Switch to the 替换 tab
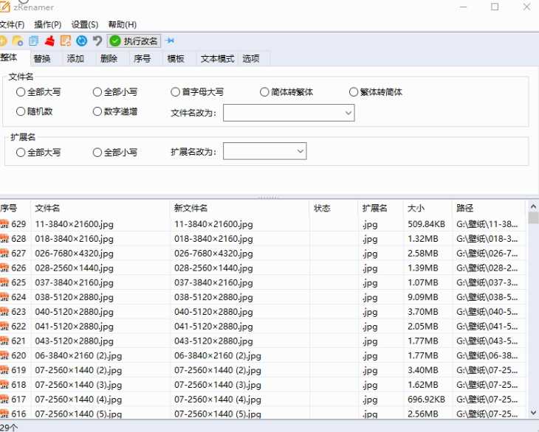The image size is (539, 432). point(41,59)
